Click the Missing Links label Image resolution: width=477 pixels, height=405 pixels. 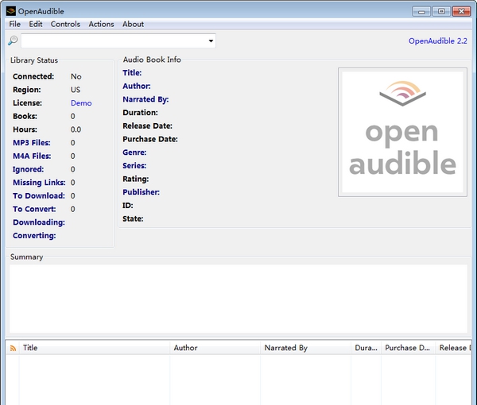[39, 183]
